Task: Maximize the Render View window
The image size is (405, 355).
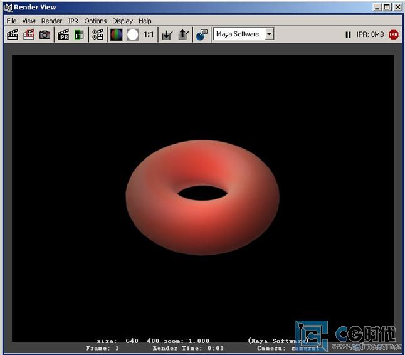Action: [x=387, y=7]
